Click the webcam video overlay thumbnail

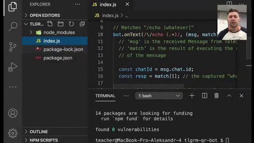(x=232, y=22)
